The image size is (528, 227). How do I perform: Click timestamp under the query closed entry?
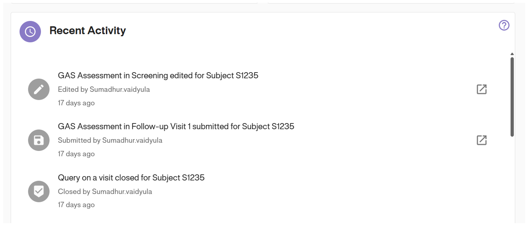[76, 205]
